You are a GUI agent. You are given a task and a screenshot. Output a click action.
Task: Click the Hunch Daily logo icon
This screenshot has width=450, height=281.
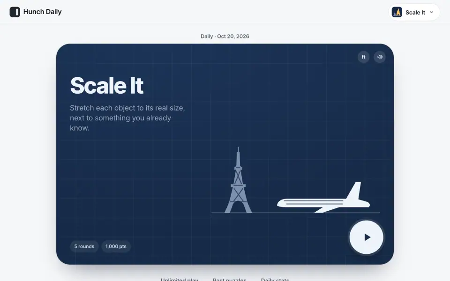[x=15, y=12]
